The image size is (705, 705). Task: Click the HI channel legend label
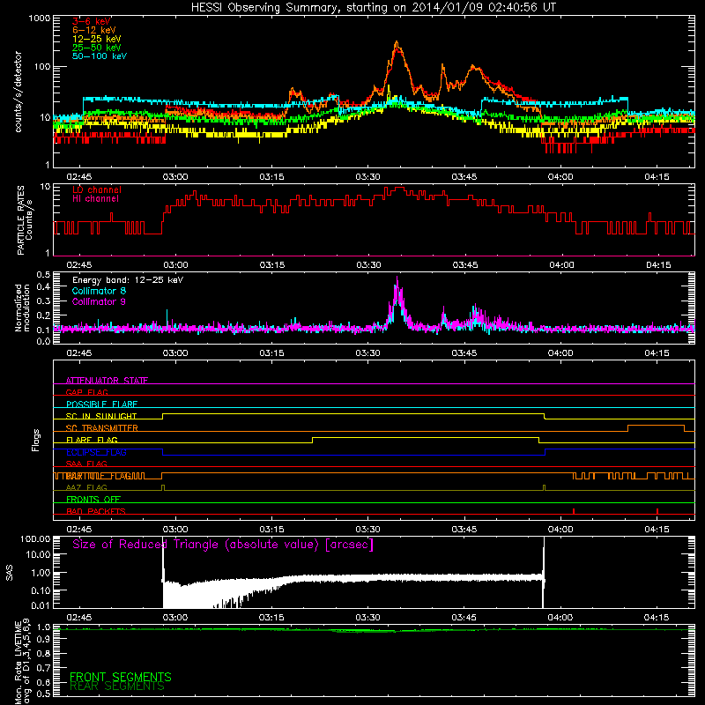pos(95,199)
